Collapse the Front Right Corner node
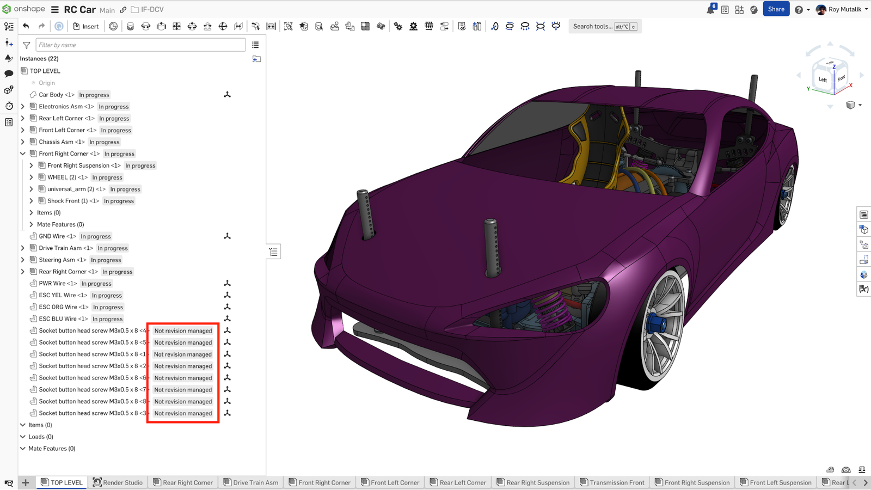Viewport: 871px width, 490px height. point(22,154)
